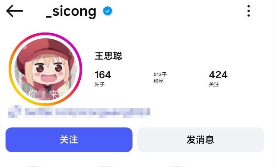The width and height of the screenshot is (274, 167).
Task: Open the blurred bio link text
Action: coord(87,112)
